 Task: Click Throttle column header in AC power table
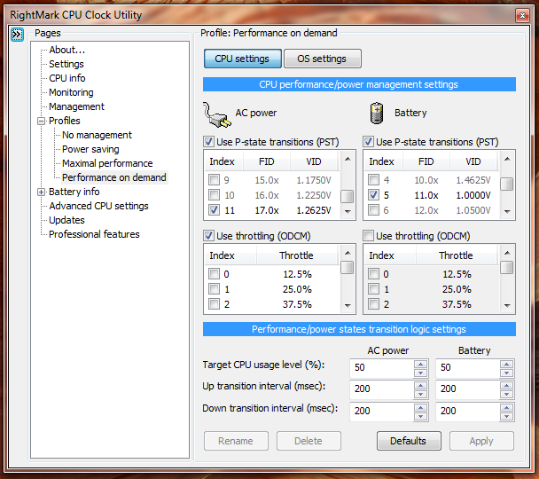[297, 255]
